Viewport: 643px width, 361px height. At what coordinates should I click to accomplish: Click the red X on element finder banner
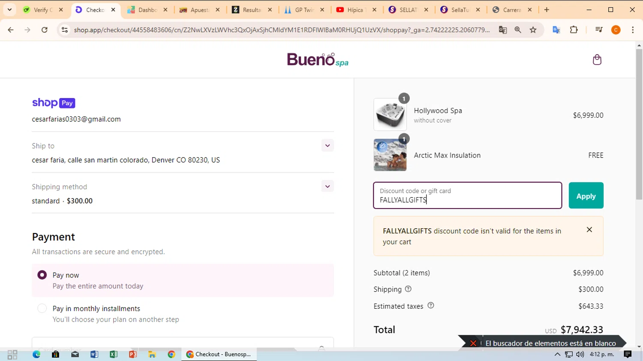coord(473,343)
